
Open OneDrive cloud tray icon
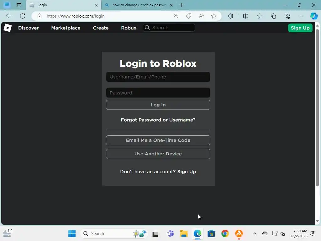pyautogui.click(x=265, y=233)
